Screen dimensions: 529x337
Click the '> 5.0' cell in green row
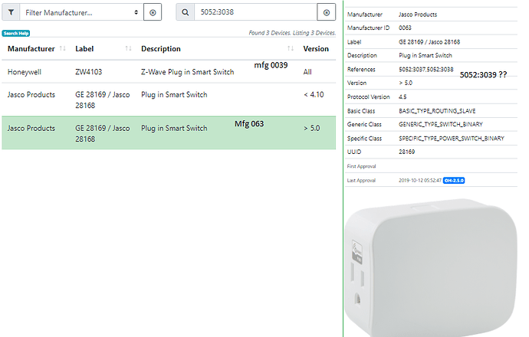[x=312, y=129]
